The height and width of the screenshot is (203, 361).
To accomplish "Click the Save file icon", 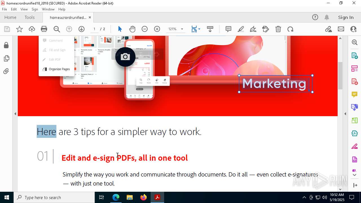I will pos(7,29).
